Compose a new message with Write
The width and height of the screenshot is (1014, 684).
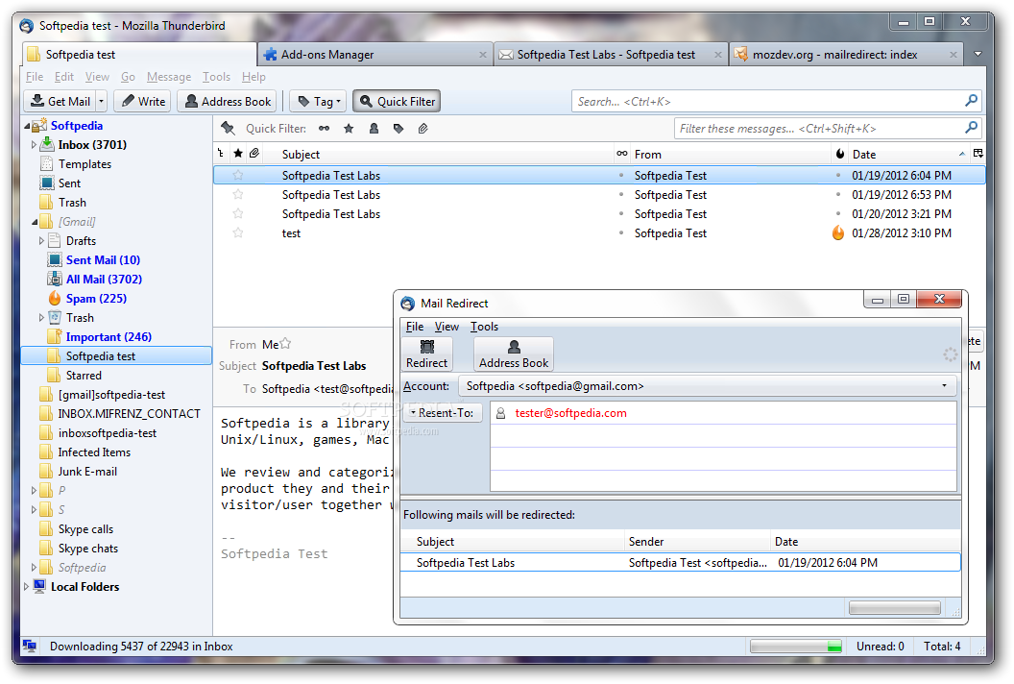(x=143, y=102)
